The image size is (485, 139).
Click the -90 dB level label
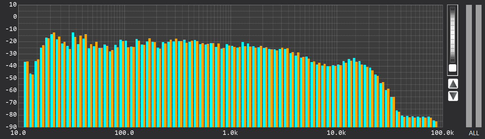tap(11, 127)
